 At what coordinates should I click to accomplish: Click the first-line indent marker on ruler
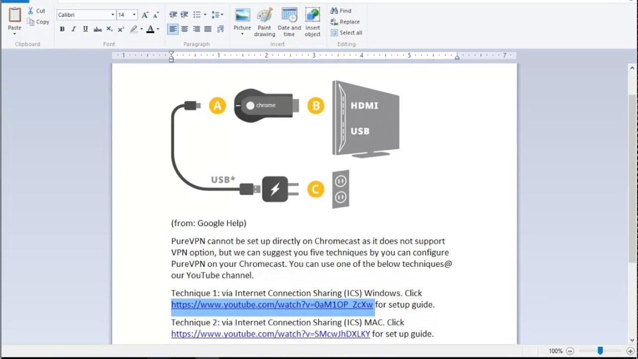(171, 53)
